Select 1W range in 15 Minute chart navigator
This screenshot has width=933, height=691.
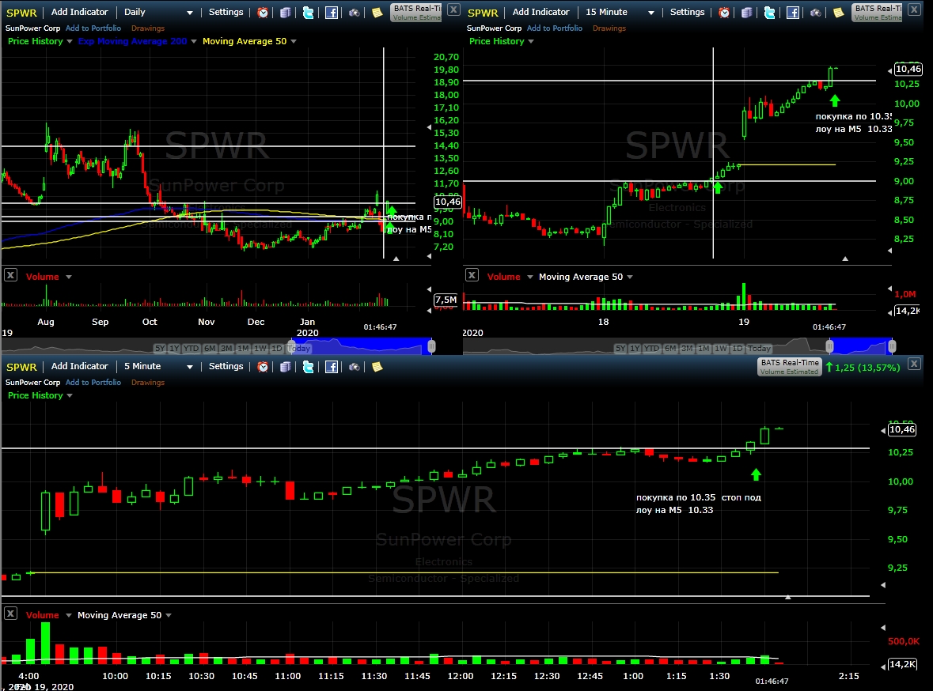(x=721, y=349)
